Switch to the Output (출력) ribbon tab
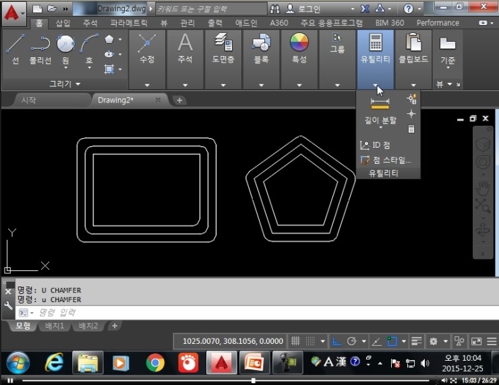The height and width of the screenshot is (385, 499). [x=215, y=23]
